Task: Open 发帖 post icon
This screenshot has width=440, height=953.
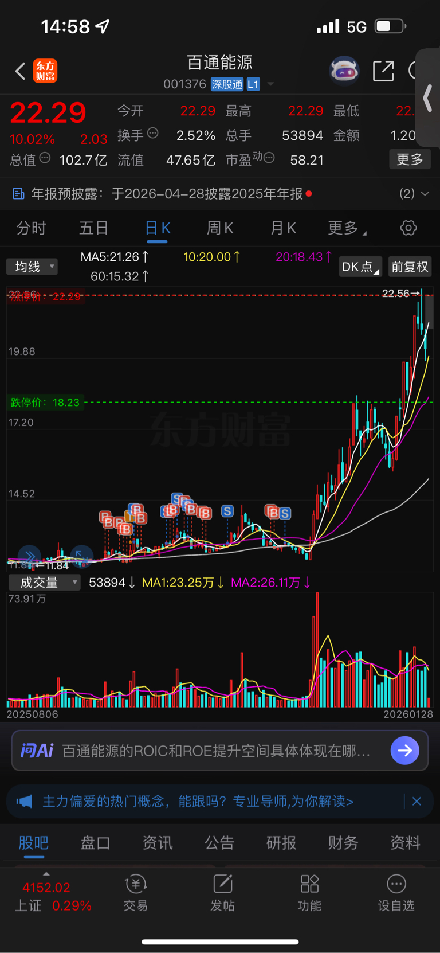Action: pos(222,884)
